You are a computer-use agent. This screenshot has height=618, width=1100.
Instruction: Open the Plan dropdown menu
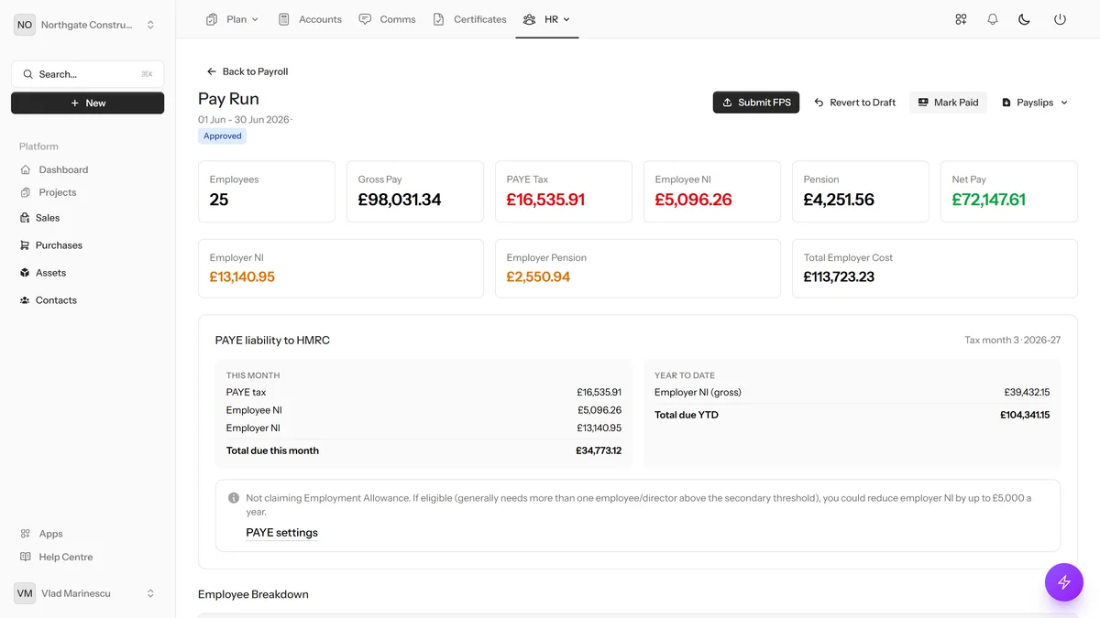coord(233,19)
